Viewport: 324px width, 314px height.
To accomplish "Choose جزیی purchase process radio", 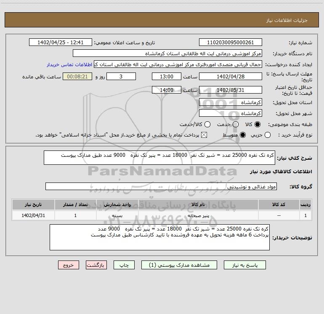I will click(x=268, y=135).
